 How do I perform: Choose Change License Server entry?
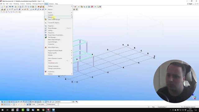(x=58, y=68)
